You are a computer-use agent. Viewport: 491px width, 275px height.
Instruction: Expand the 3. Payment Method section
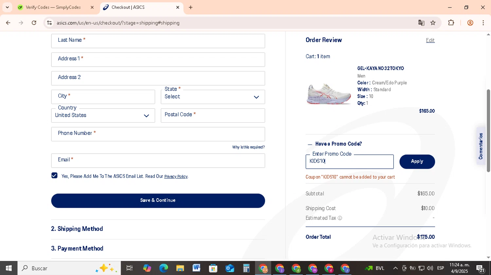[77, 249]
